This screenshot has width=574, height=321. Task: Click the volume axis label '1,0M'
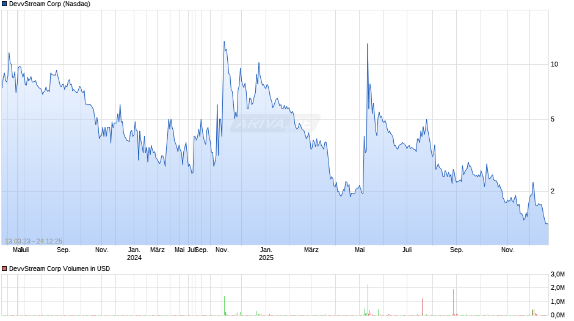[558, 301]
